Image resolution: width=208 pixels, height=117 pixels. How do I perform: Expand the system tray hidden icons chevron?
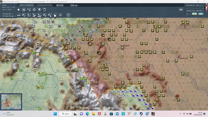pyautogui.click(x=180, y=114)
